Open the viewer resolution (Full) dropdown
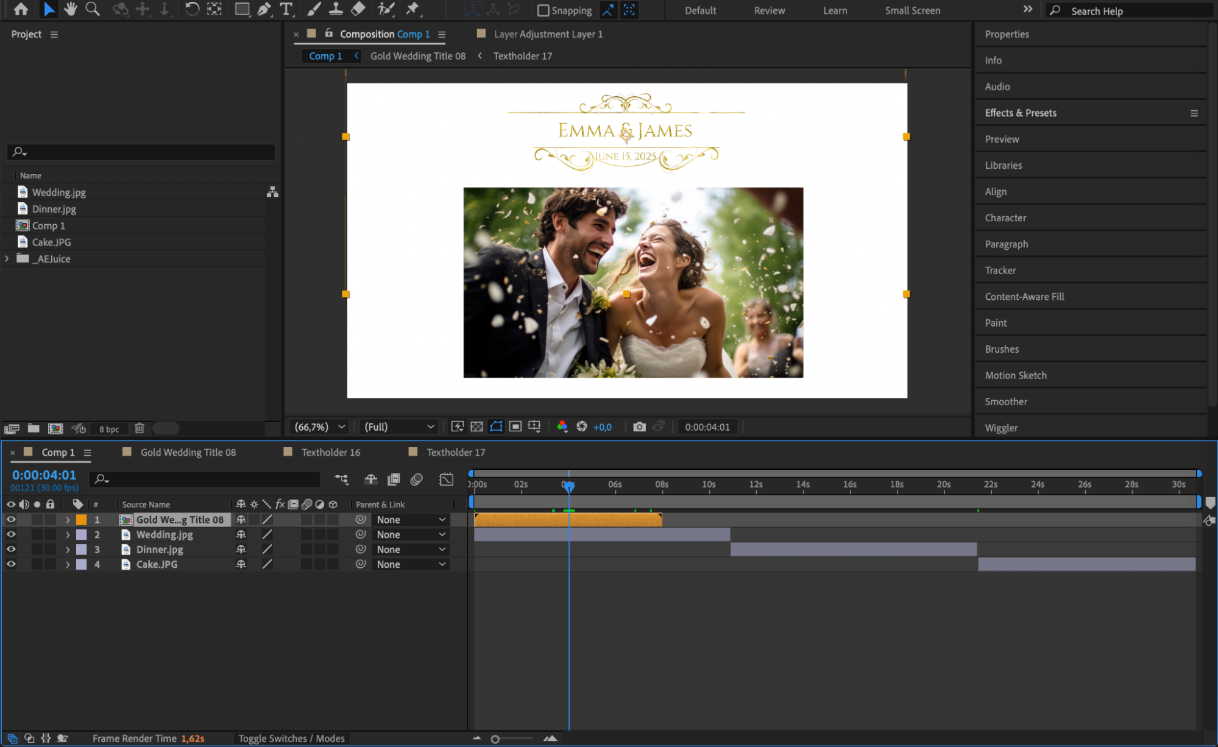This screenshot has width=1218, height=747. tap(398, 427)
